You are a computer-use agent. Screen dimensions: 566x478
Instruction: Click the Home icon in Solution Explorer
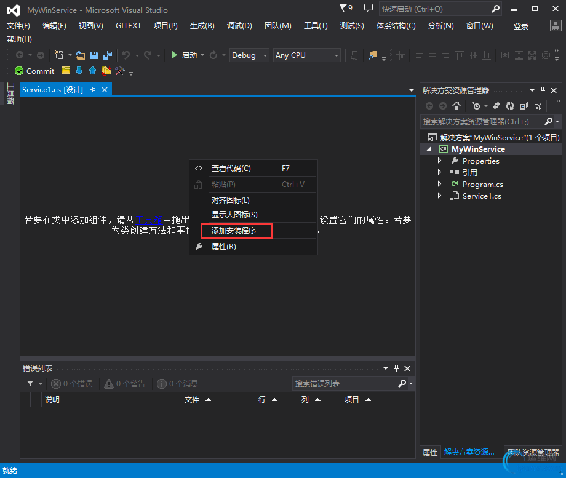(x=456, y=106)
